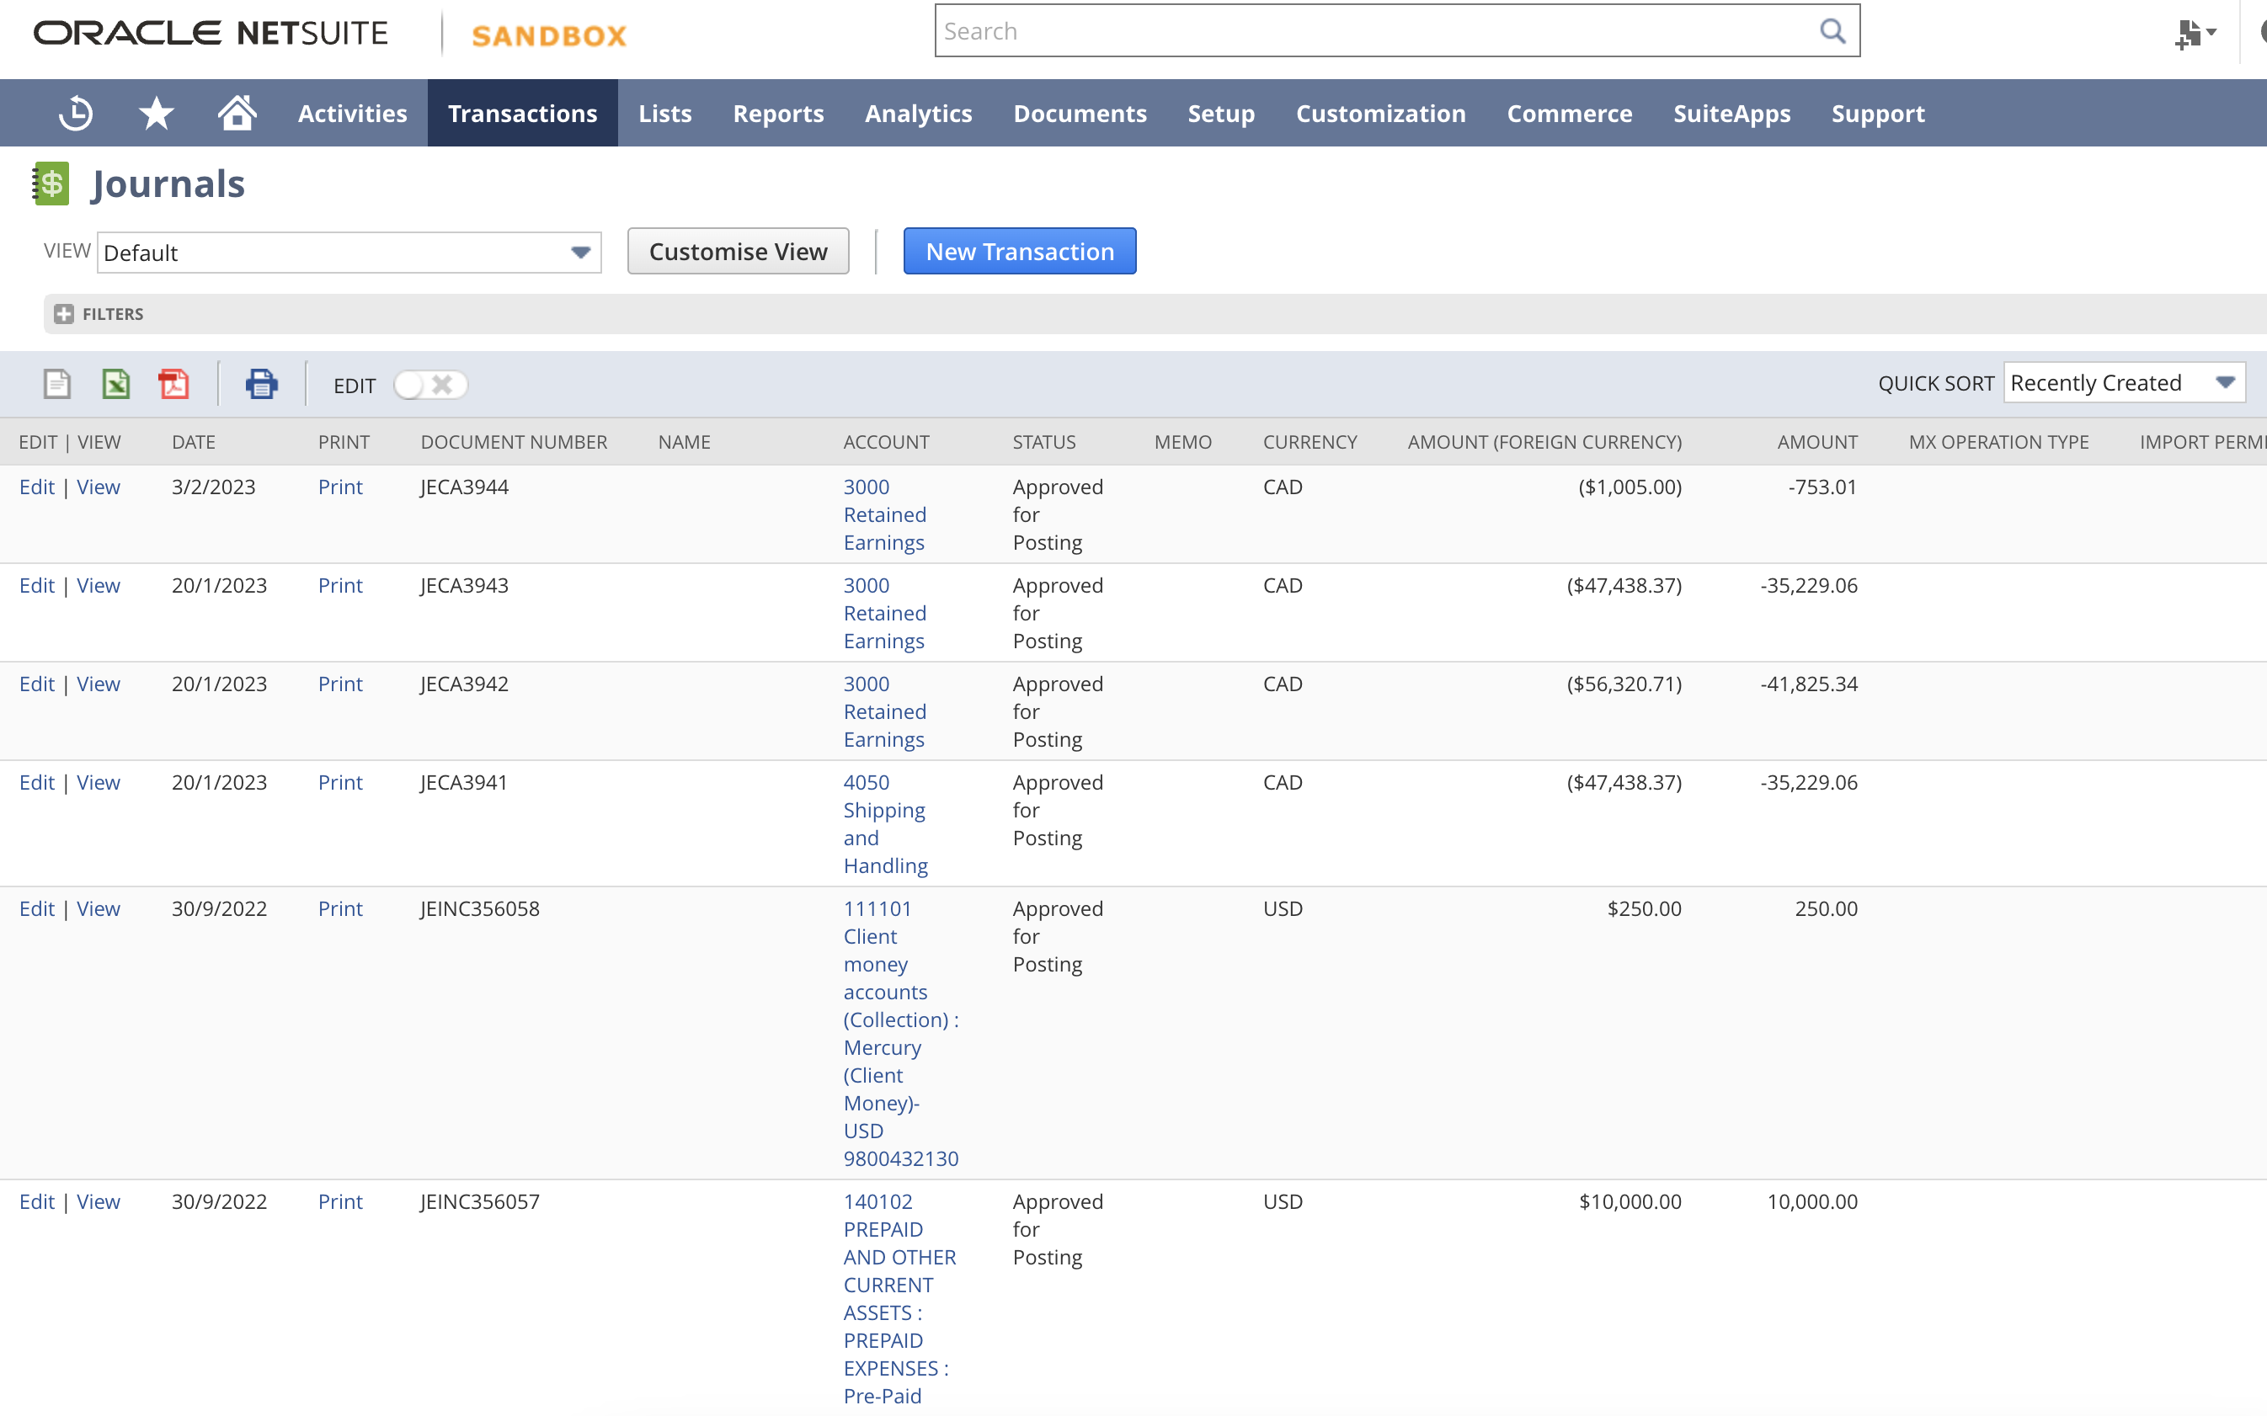View journal entry JECA3944
This screenshot has height=1416, width=2267.
[x=98, y=486]
